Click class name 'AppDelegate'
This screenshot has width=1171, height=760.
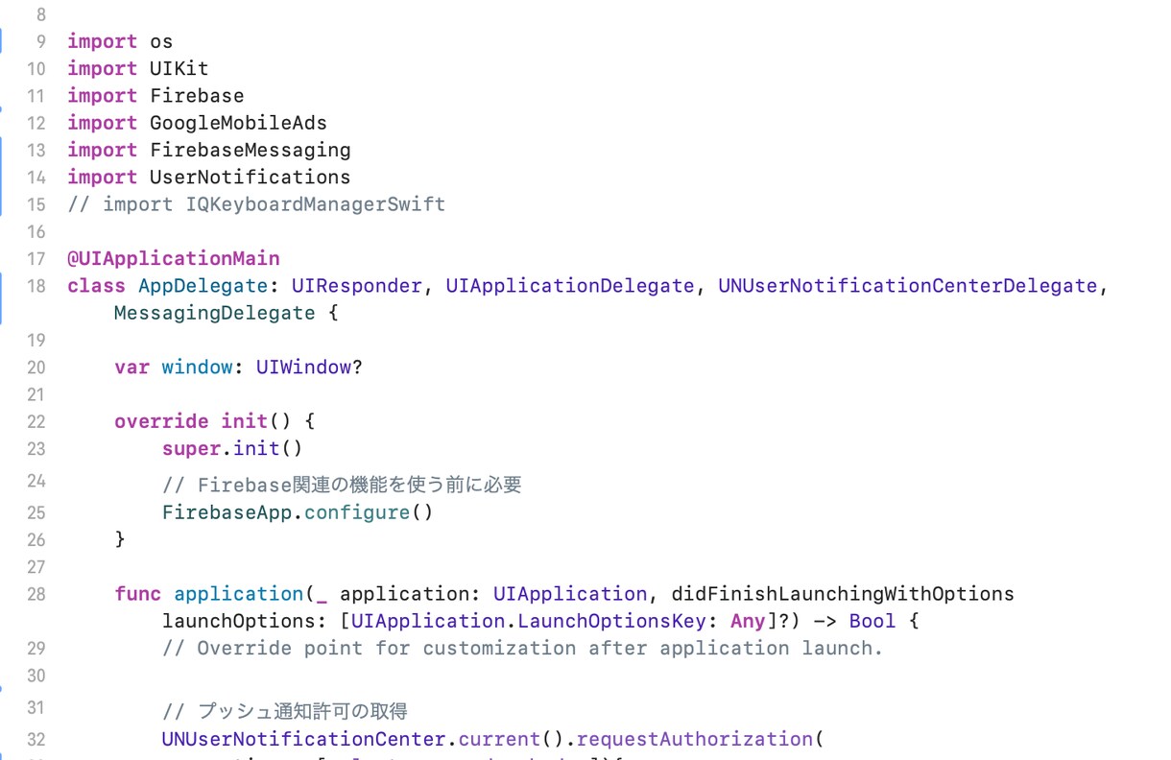(x=203, y=285)
